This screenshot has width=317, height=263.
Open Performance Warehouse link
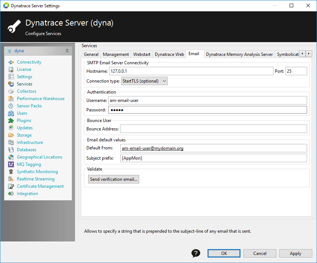point(41,99)
